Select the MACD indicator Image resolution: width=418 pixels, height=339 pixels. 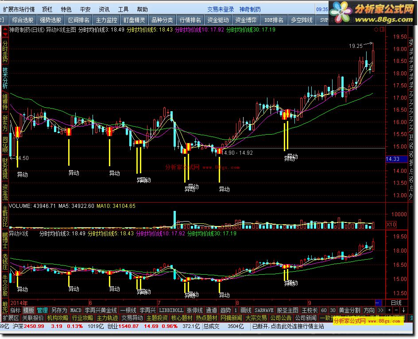76,310
